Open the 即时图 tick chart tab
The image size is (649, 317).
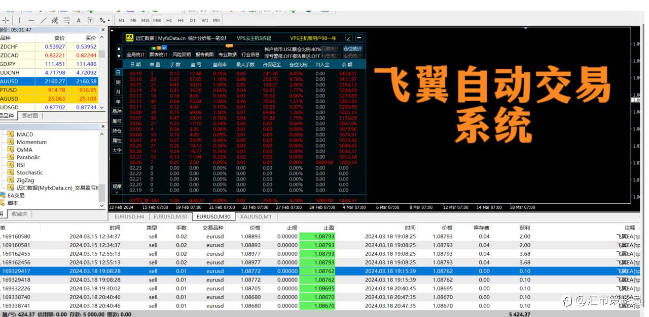(30, 116)
